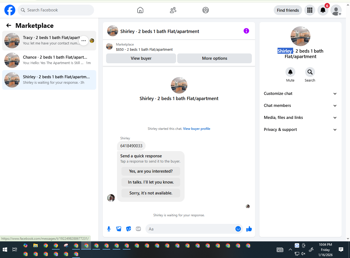Open File Explorer from the taskbar
The width and height of the screenshot is (350, 258).
[x=36, y=245]
